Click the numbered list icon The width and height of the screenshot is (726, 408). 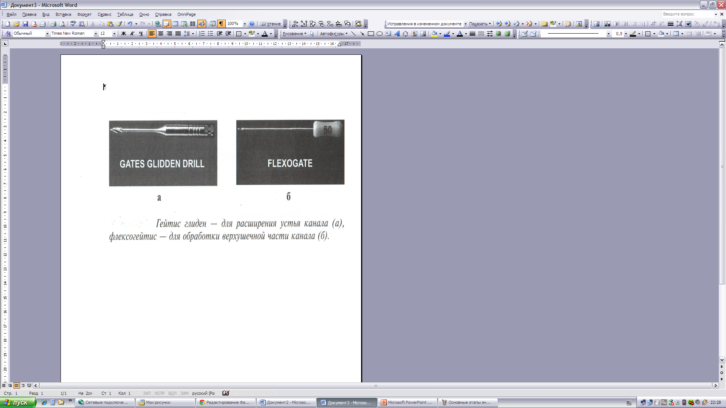pyautogui.click(x=202, y=34)
